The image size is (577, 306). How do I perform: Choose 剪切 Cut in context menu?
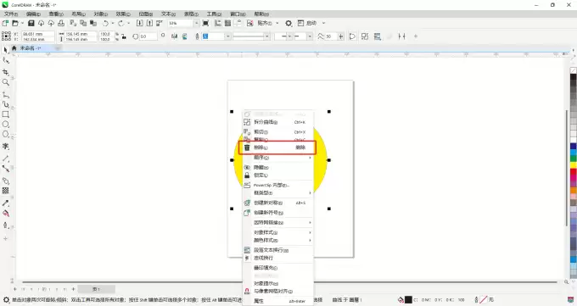pyautogui.click(x=277, y=132)
